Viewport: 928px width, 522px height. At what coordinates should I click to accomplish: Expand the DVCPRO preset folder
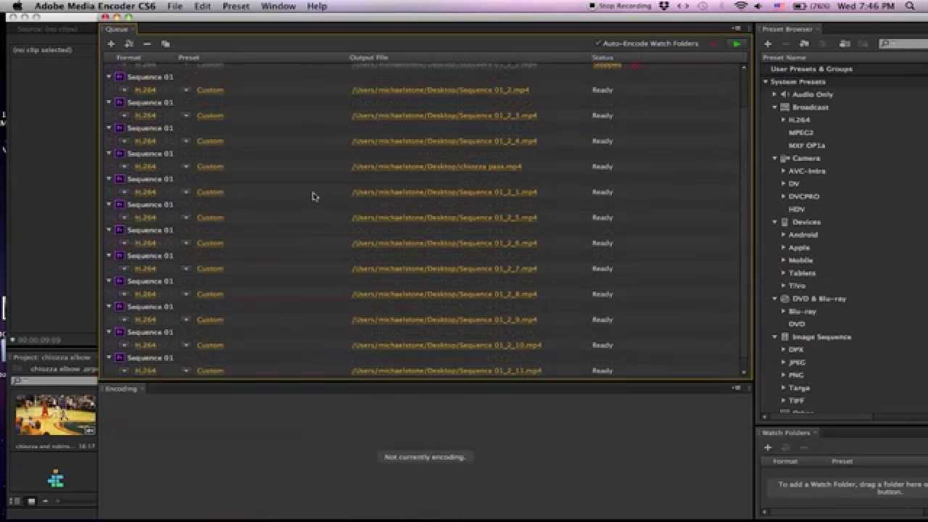click(x=783, y=196)
